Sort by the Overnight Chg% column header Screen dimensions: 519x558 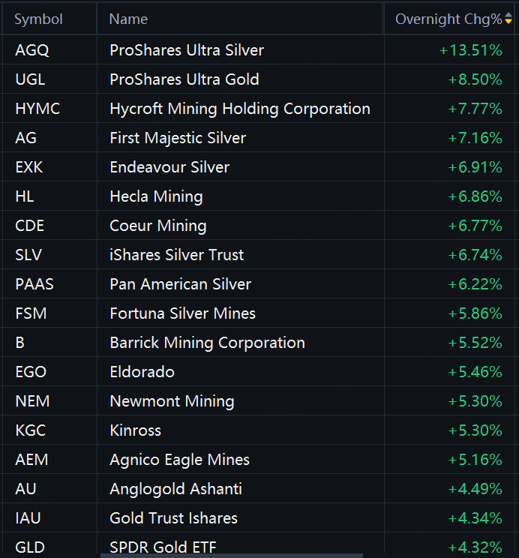click(448, 19)
